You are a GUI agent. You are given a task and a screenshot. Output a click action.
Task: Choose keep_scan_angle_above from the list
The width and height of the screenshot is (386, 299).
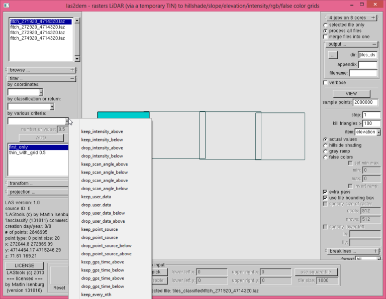(105, 164)
